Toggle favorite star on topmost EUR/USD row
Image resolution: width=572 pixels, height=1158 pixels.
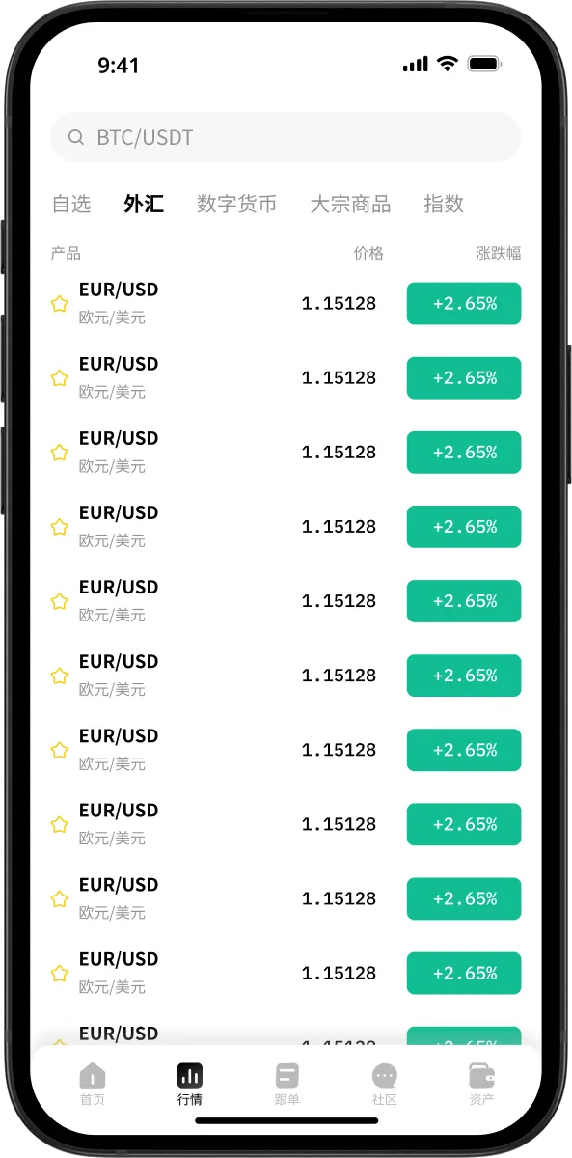(59, 304)
